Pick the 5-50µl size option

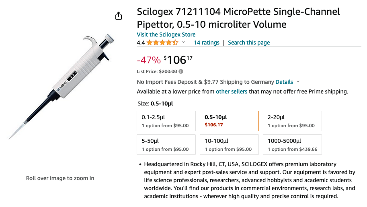pos(166,144)
